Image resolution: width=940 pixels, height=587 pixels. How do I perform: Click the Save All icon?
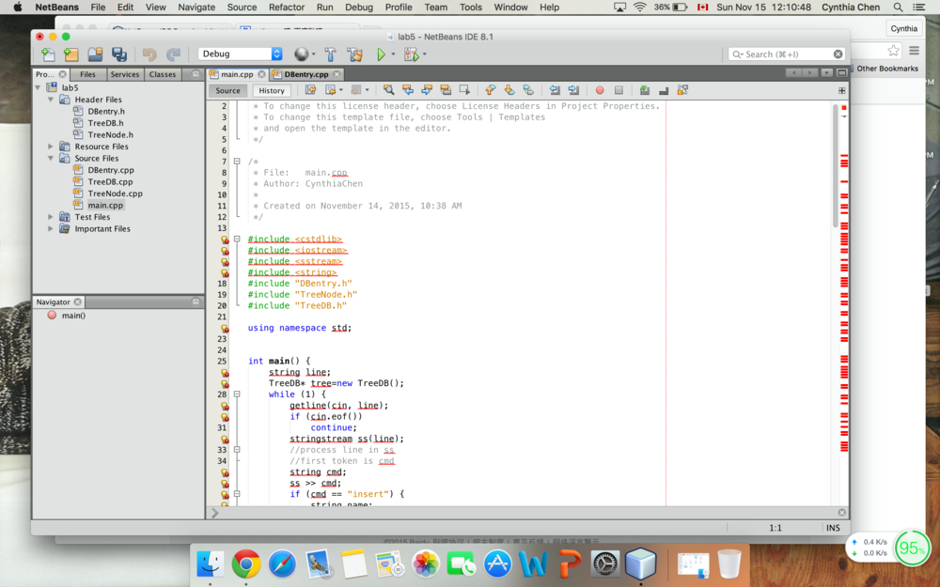coord(119,54)
